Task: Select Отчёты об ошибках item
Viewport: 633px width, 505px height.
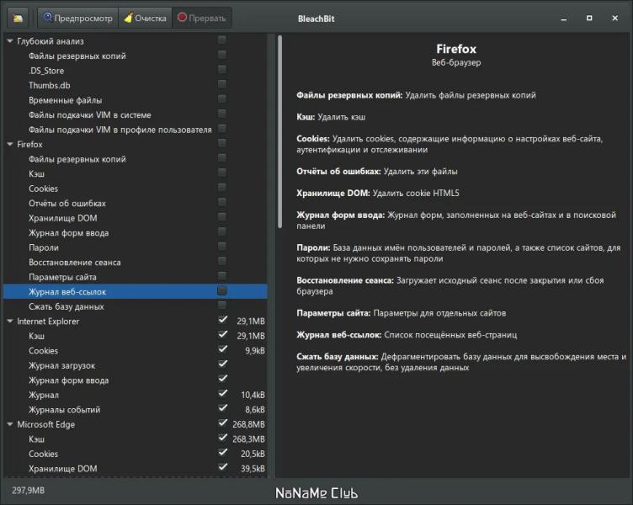Action: pyautogui.click(x=136, y=204)
